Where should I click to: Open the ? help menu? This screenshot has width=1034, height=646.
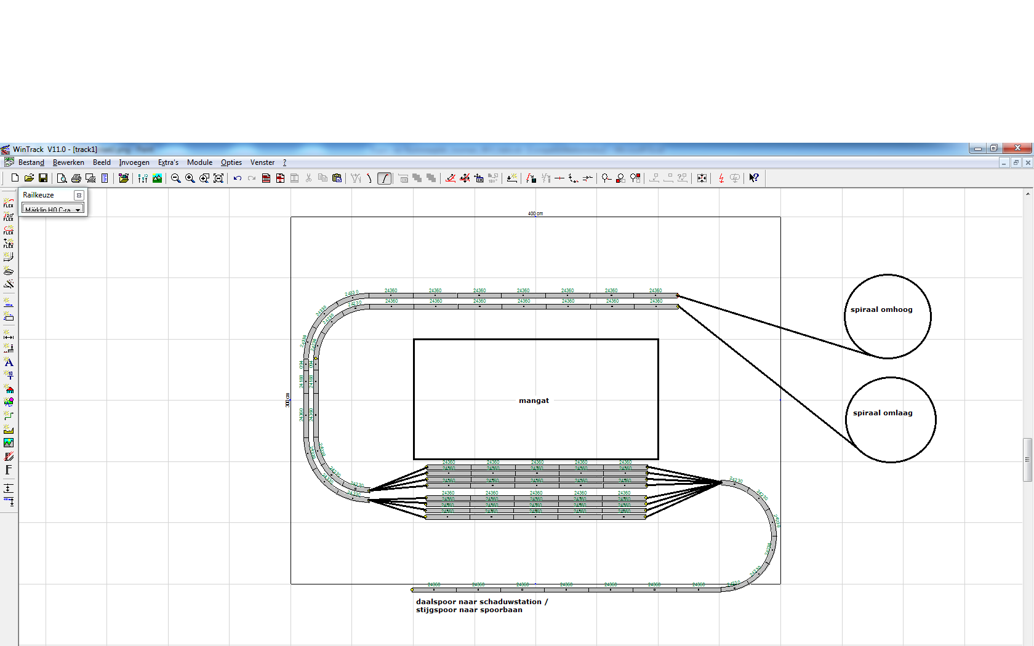click(284, 162)
